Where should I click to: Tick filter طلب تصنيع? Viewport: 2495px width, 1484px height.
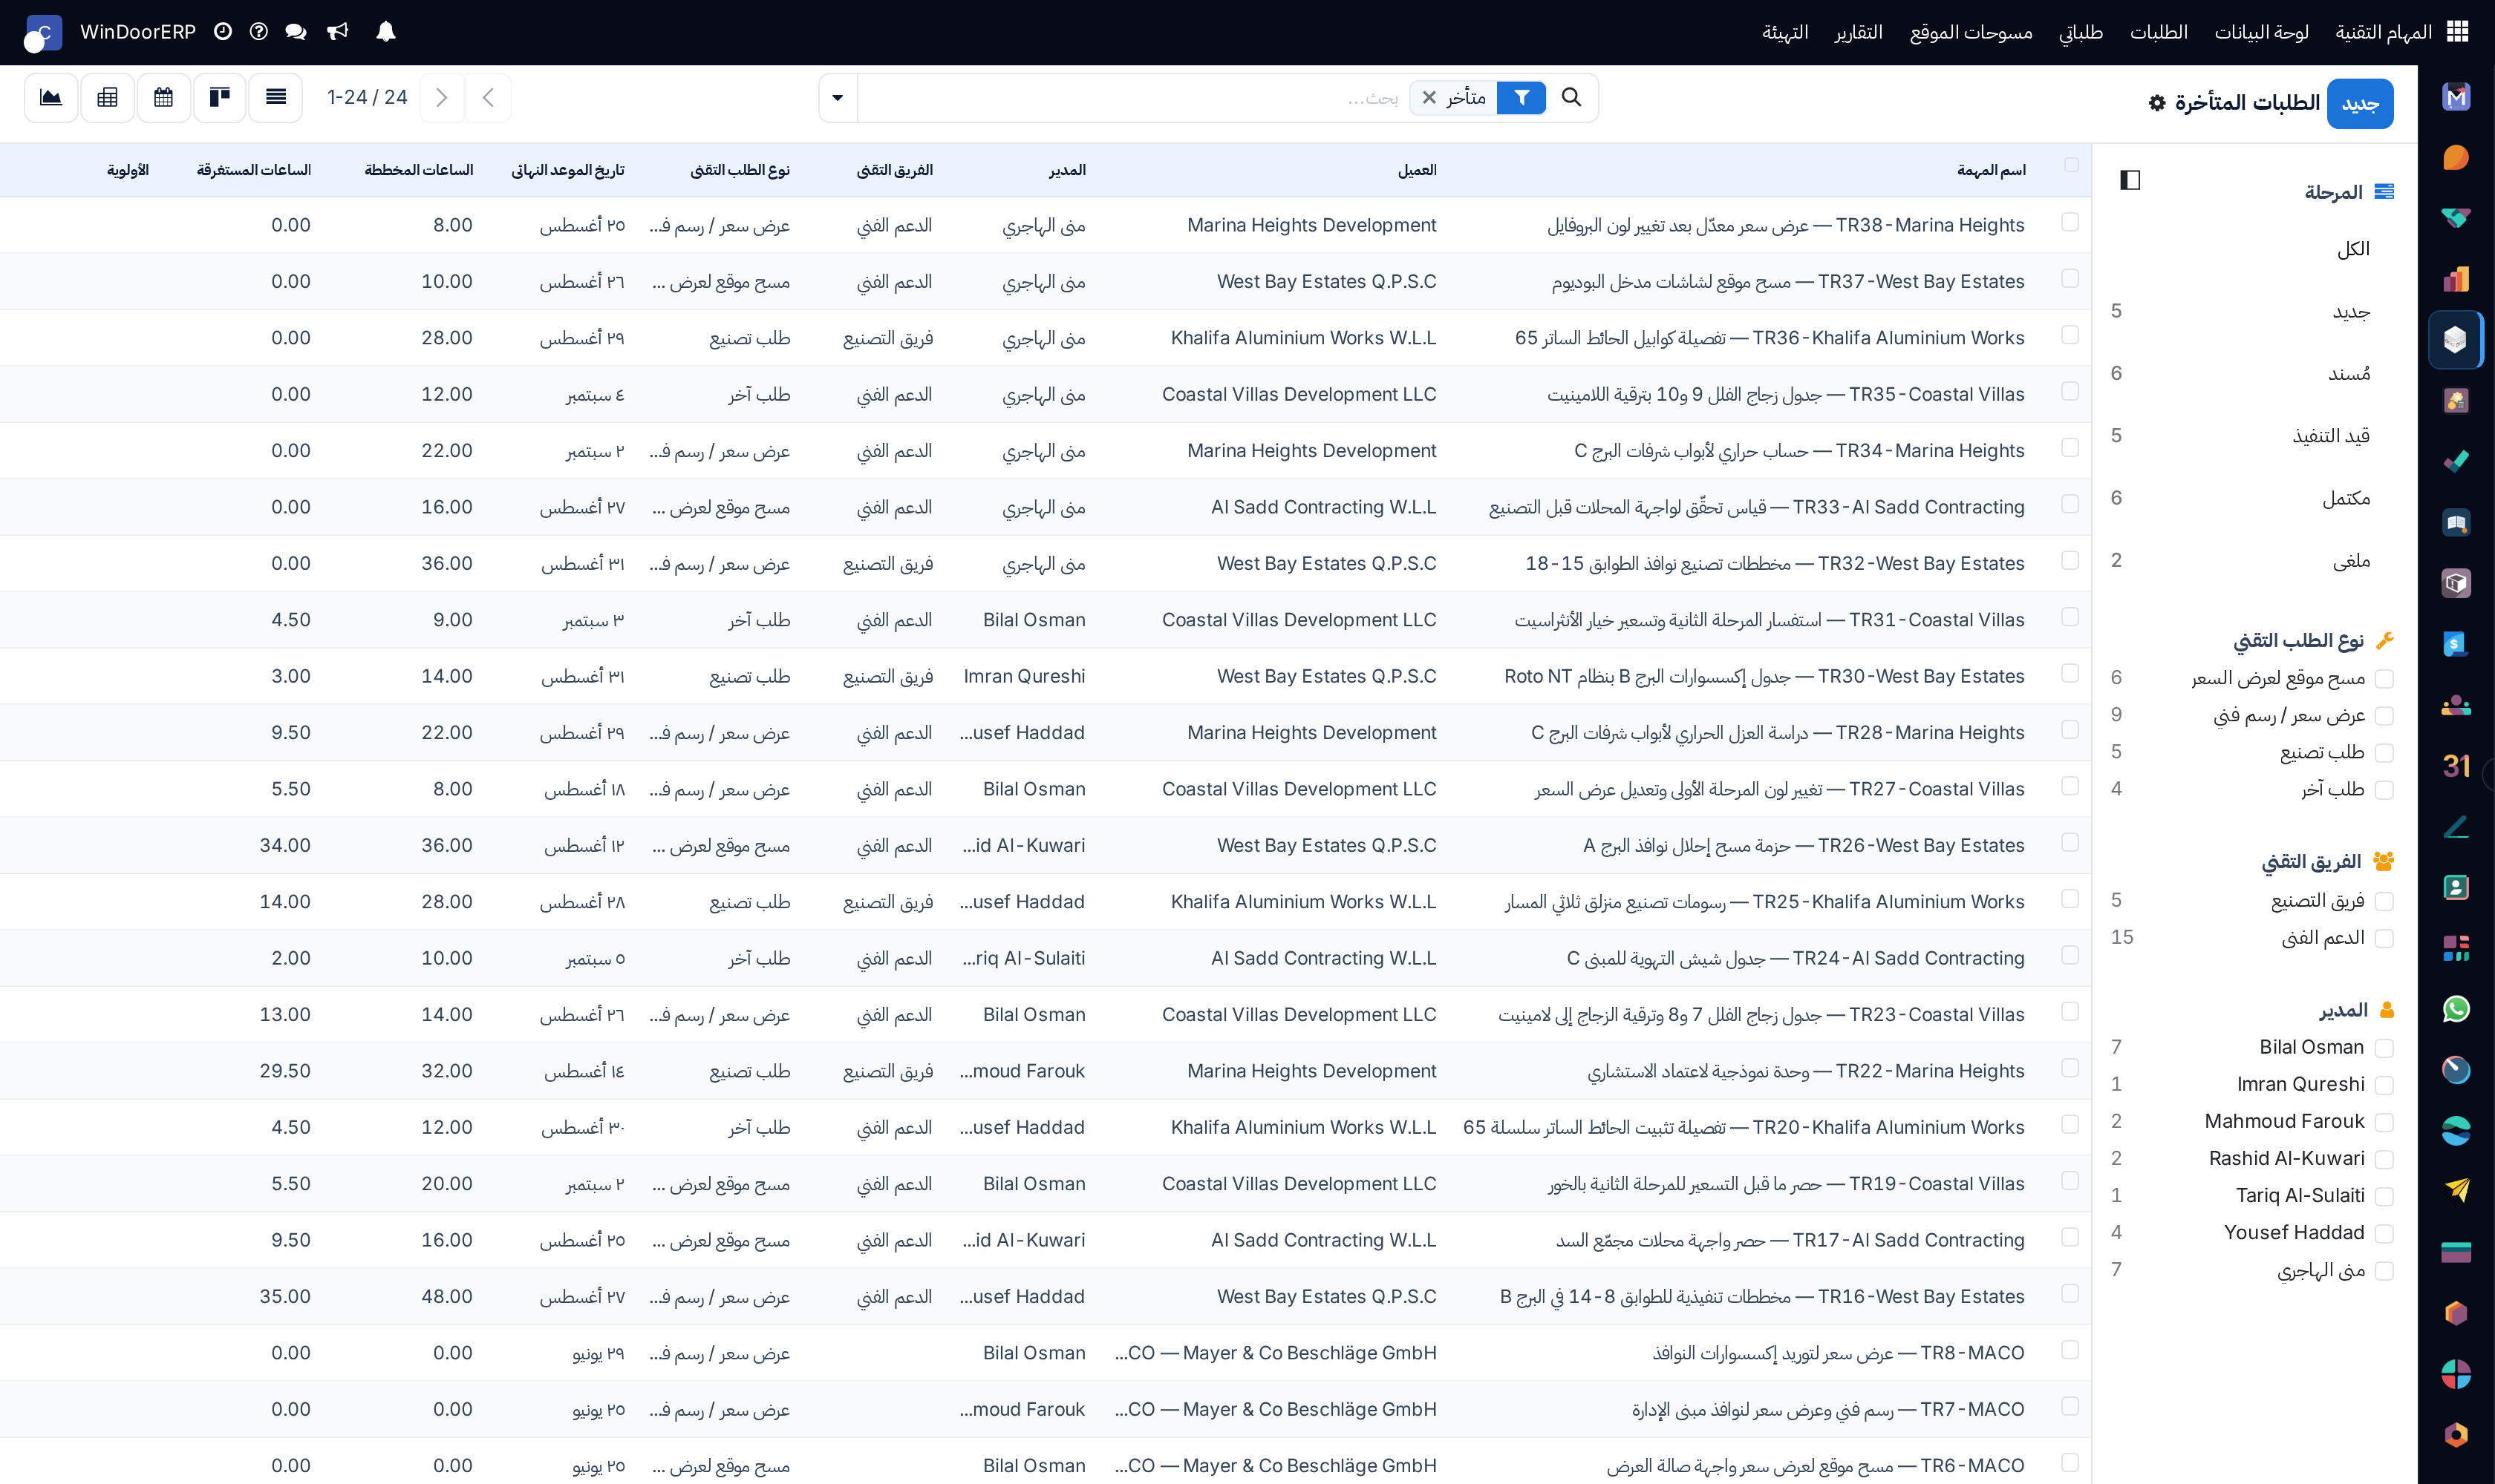pos(2384,753)
